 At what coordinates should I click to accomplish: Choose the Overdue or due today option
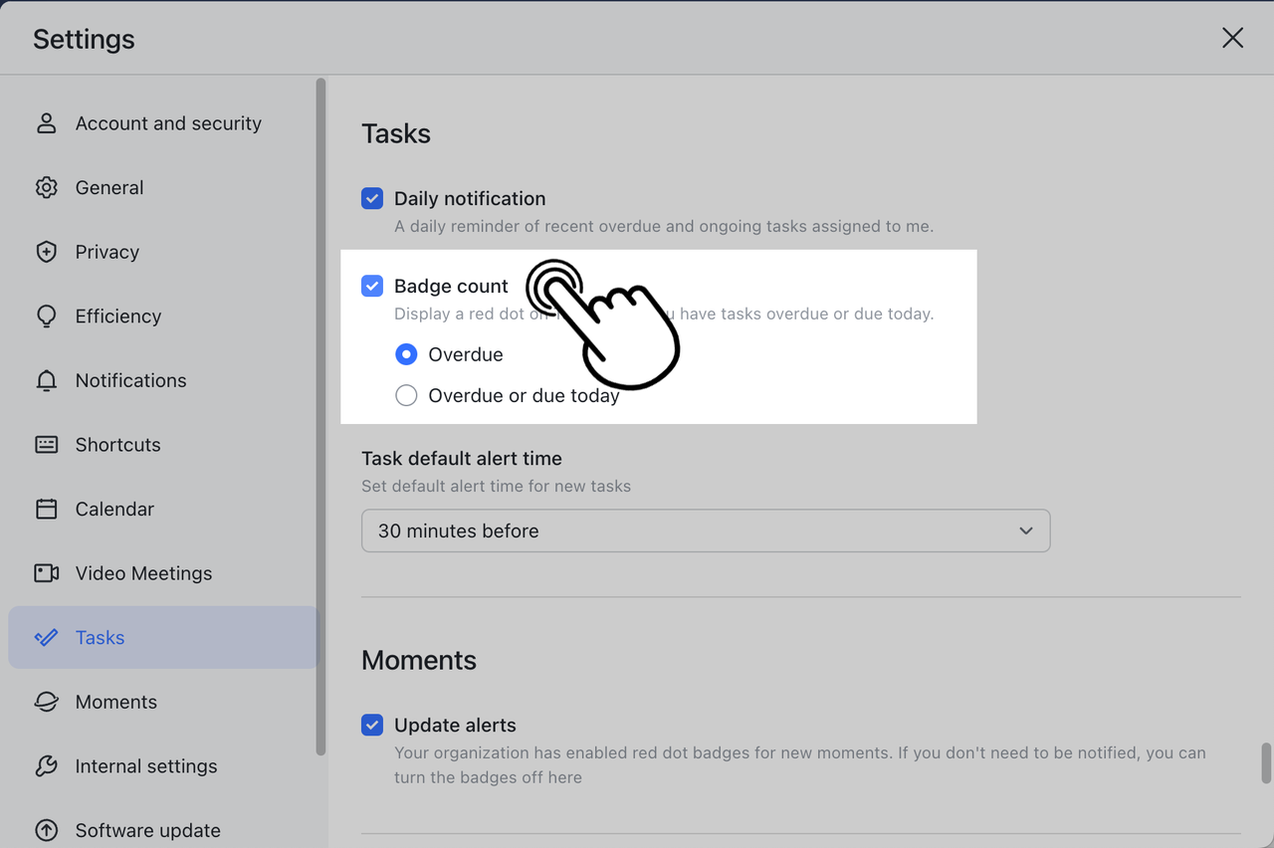click(406, 395)
